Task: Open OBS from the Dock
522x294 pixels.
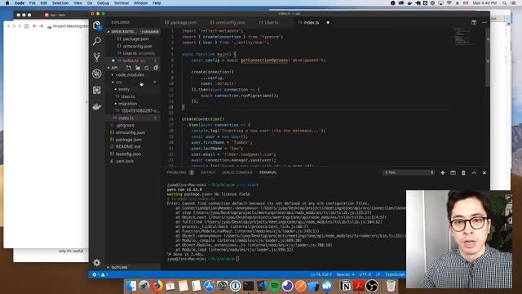Action: (x=372, y=286)
